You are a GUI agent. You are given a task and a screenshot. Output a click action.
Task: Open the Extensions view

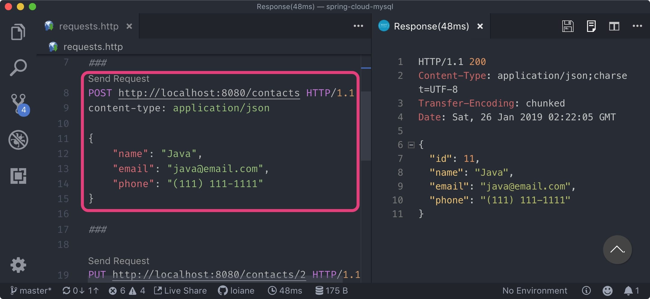[18, 176]
